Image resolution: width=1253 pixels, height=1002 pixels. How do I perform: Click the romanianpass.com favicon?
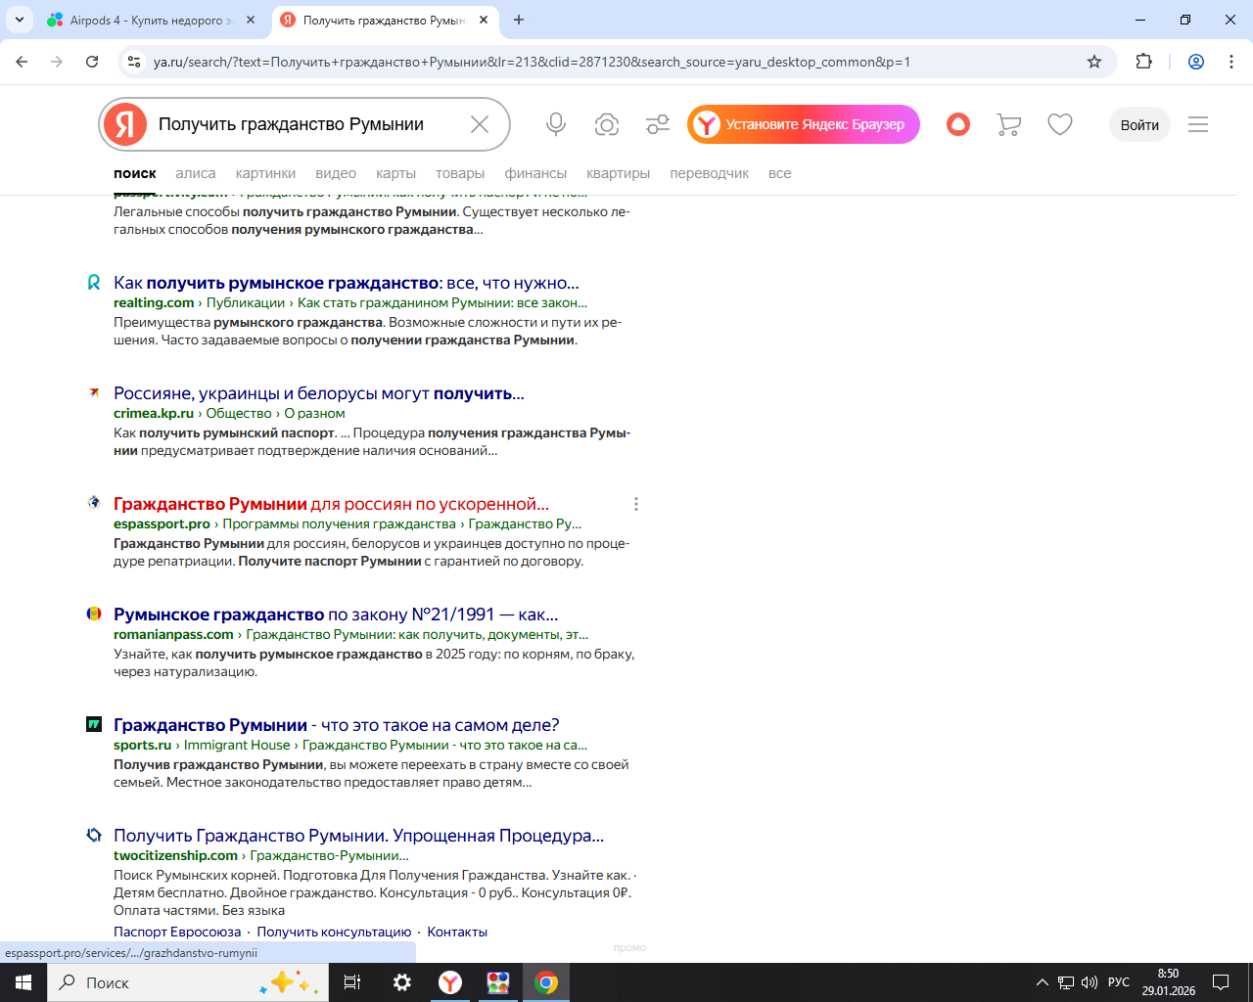pyautogui.click(x=94, y=615)
